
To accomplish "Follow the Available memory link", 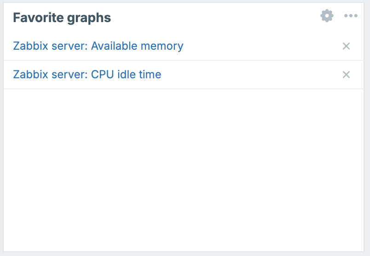I will pos(98,46).
